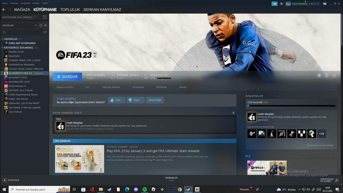
Task: Open FIFA 23 info icon
Action: click(327, 76)
